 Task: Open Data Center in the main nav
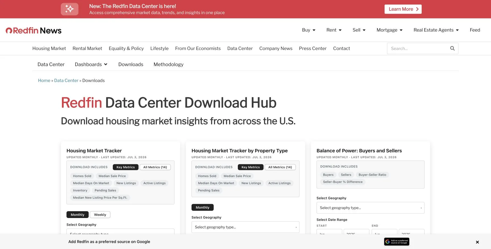[240, 49]
